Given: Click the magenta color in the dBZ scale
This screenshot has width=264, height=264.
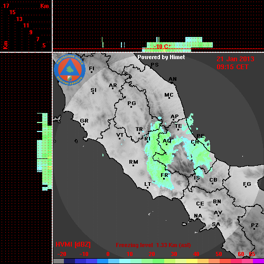Looking at the screenshot, I should pos(258,261).
